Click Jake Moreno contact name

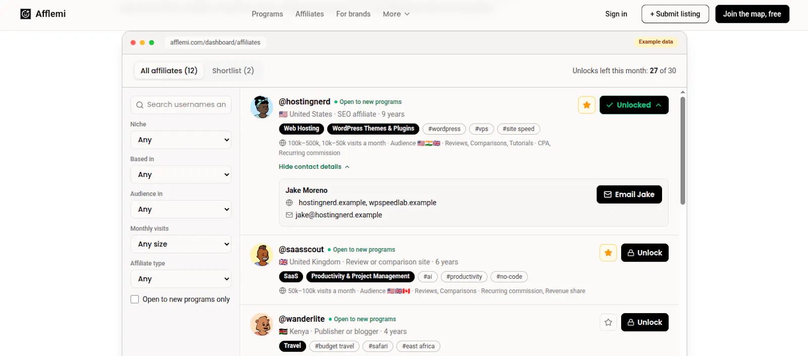307,190
